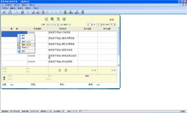Click the 备查 label in auxiliary section

pos(87,76)
